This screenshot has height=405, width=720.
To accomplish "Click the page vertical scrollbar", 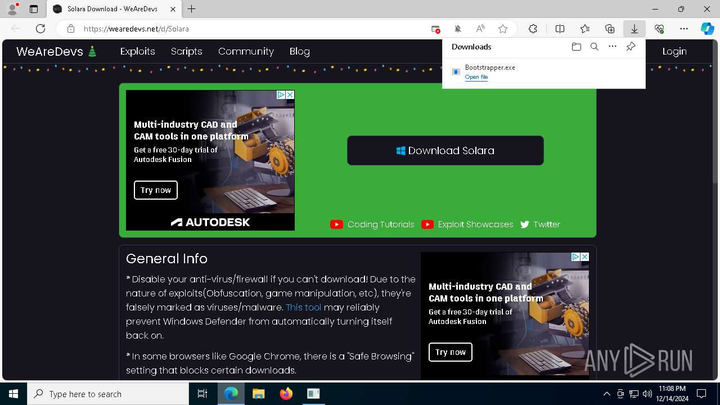I will (715, 110).
